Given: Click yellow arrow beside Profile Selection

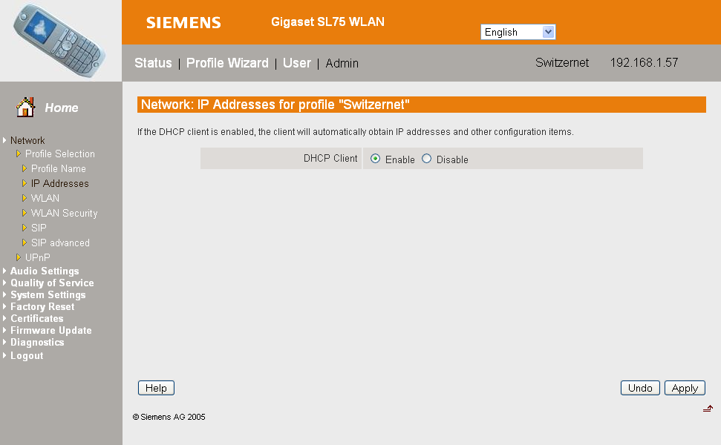Looking at the screenshot, I should [19, 154].
